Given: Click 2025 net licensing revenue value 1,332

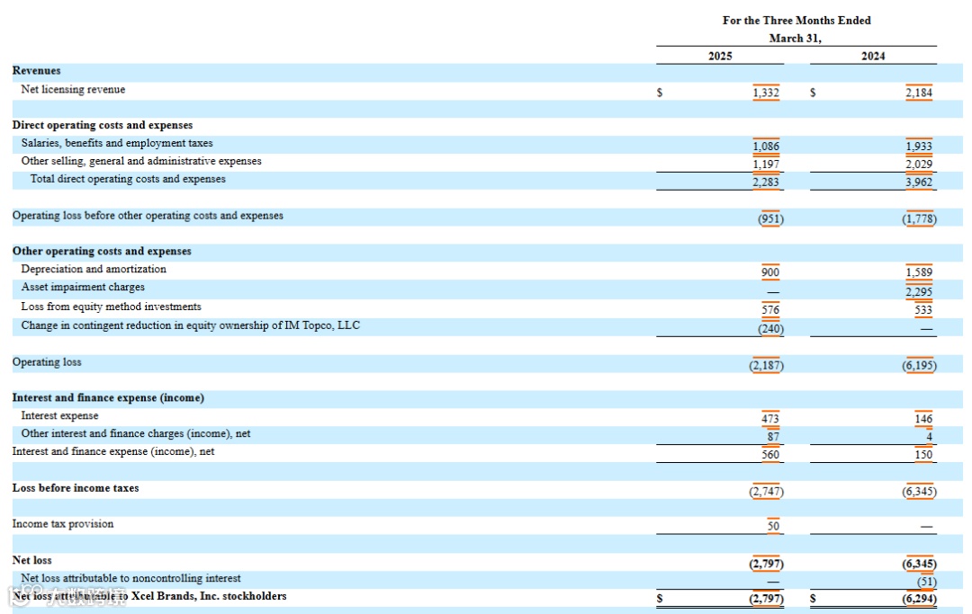Looking at the screenshot, I should (x=766, y=93).
